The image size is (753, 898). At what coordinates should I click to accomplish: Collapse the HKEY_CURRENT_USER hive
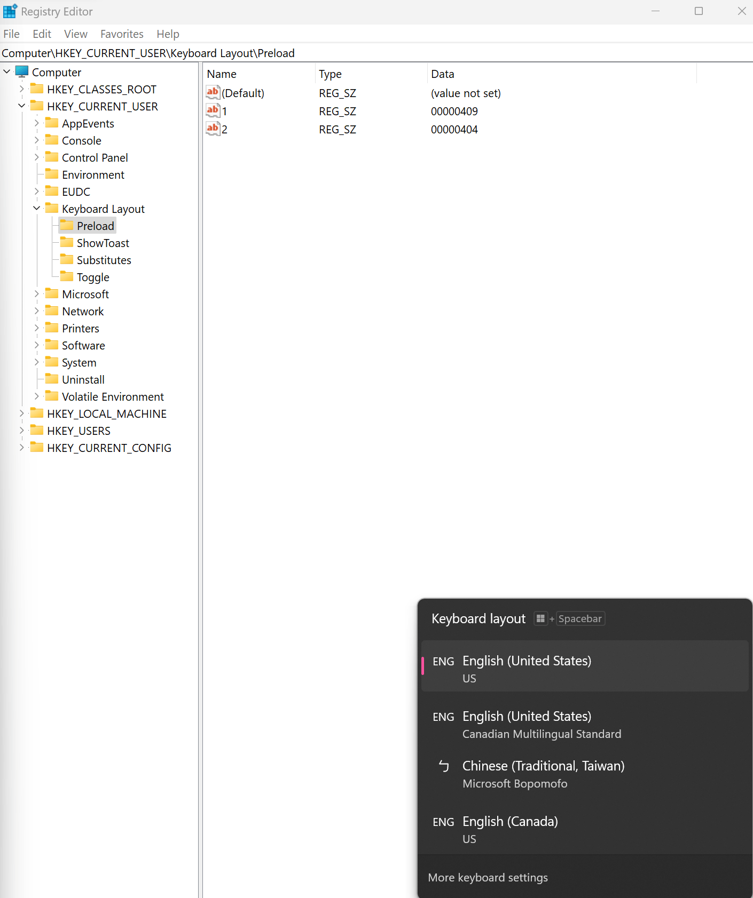tap(22, 106)
